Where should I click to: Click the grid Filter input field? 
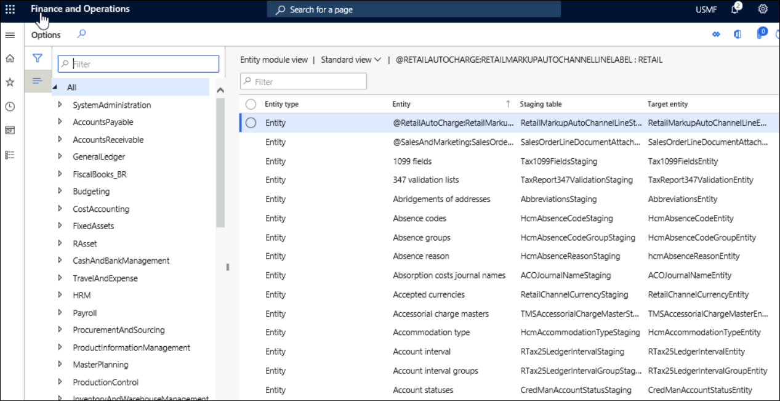304,81
